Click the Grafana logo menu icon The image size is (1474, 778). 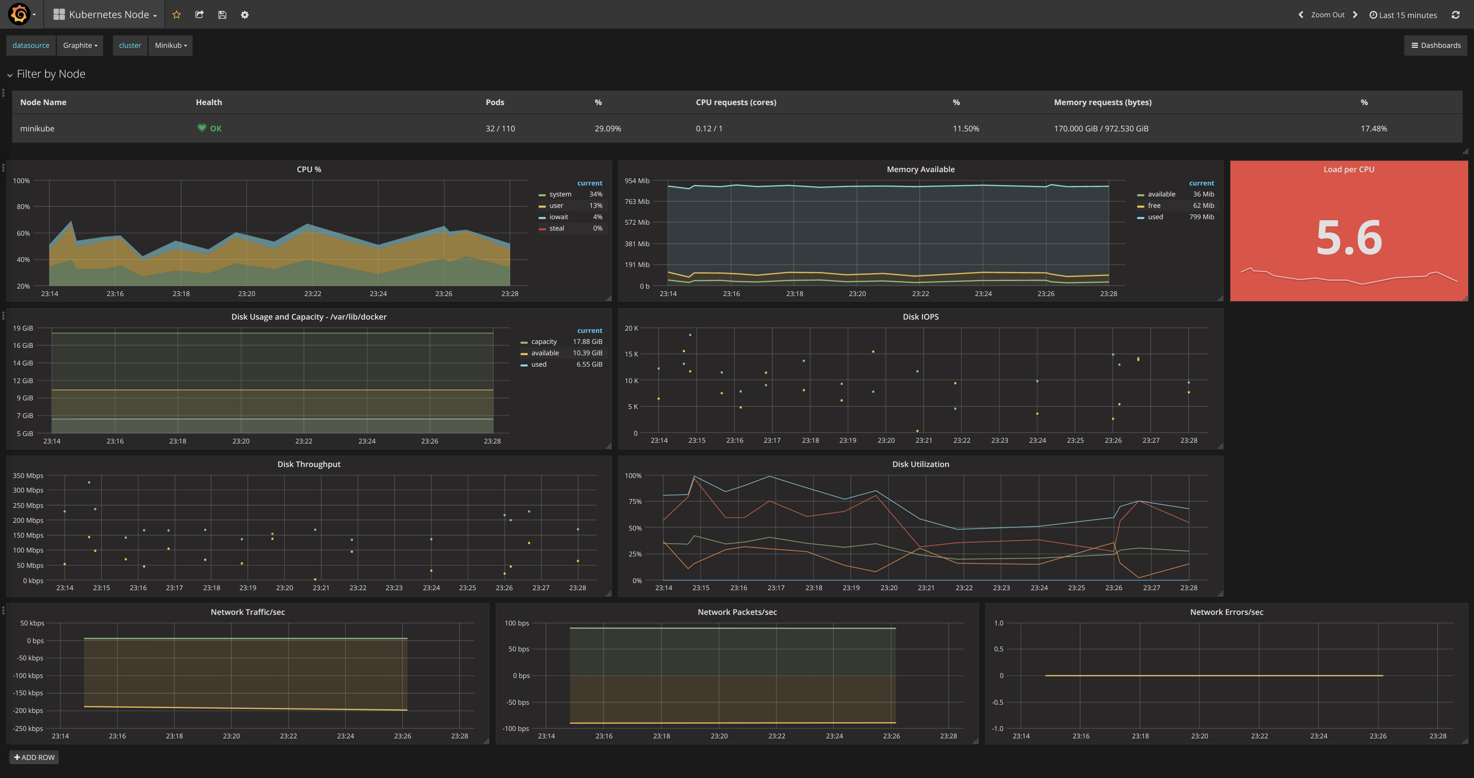[20, 14]
